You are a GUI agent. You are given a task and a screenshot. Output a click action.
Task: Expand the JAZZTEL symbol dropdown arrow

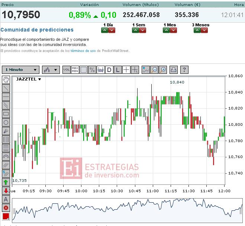pos(40,79)
